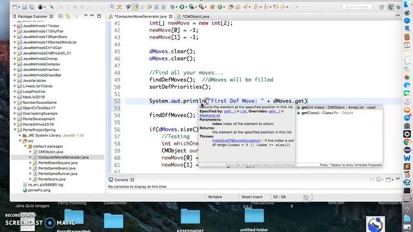This screenshot has width=413, height=232.
Task: Open the New Java Class dropdown arrow
Action: (x=224, y=7)
